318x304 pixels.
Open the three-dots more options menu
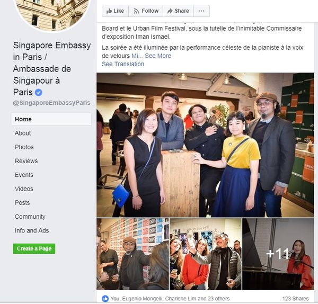pyautogui.click(x=201, y=11)
